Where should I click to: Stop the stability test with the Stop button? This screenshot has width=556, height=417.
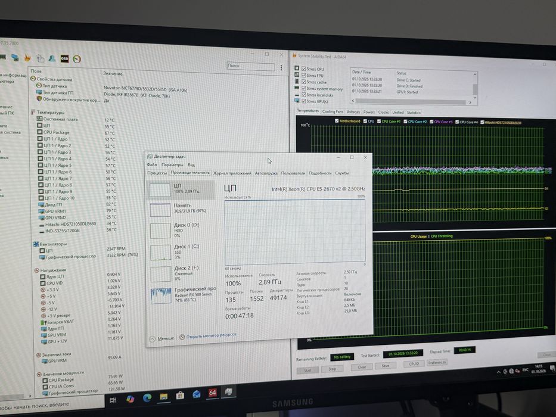(332, 369)
